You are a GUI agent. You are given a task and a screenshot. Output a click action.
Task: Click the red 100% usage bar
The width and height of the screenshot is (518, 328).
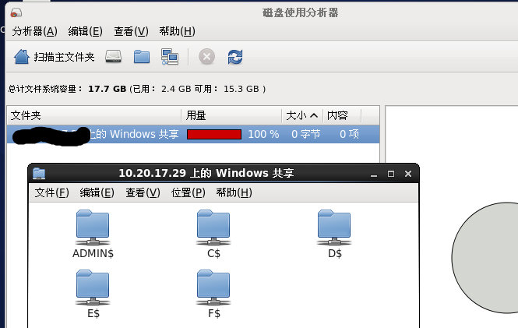click(214, 135)
